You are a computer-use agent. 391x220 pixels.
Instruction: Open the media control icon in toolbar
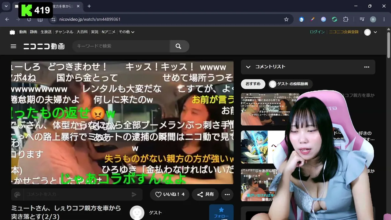[x=362, y=19]
